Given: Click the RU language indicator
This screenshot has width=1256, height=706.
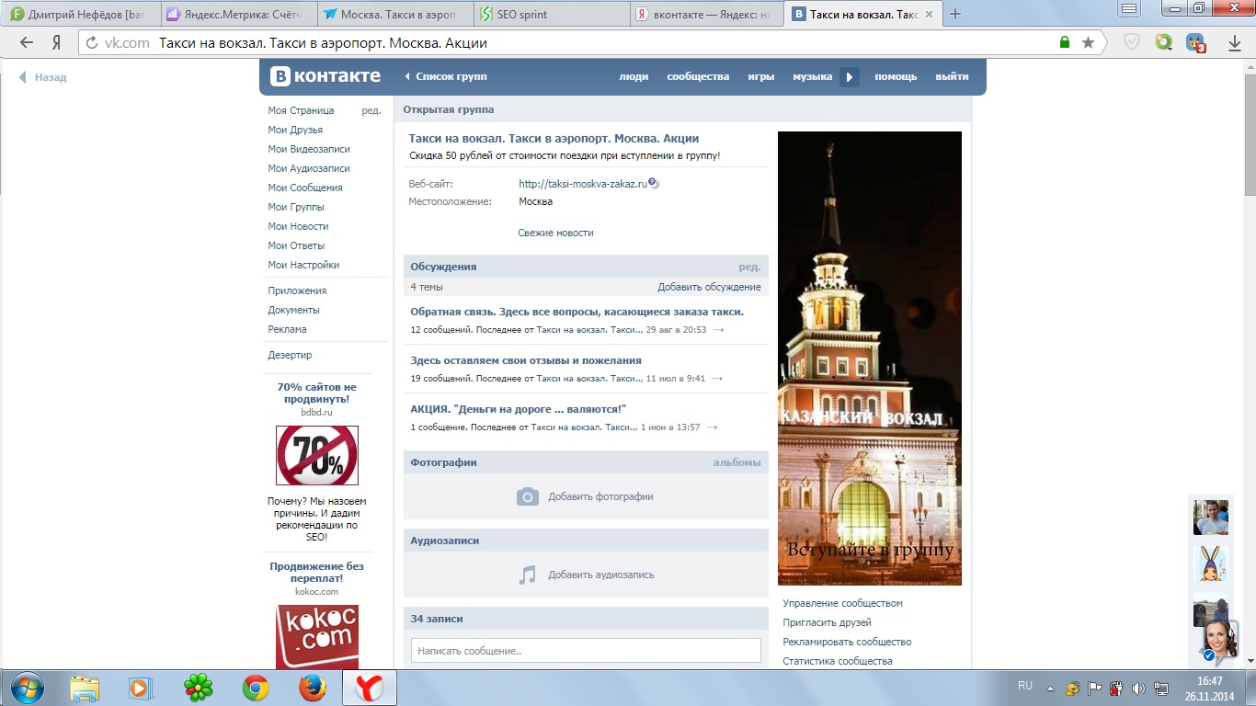Looking at the screenshot, I should (x=1025, y=686).
